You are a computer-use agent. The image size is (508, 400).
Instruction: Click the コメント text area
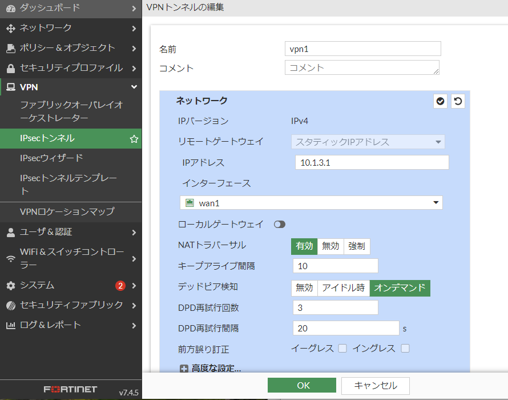pos(362,67)
